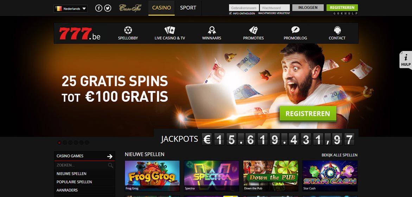Click the Inloggen button
412x197 pixels.
[309, 8]
